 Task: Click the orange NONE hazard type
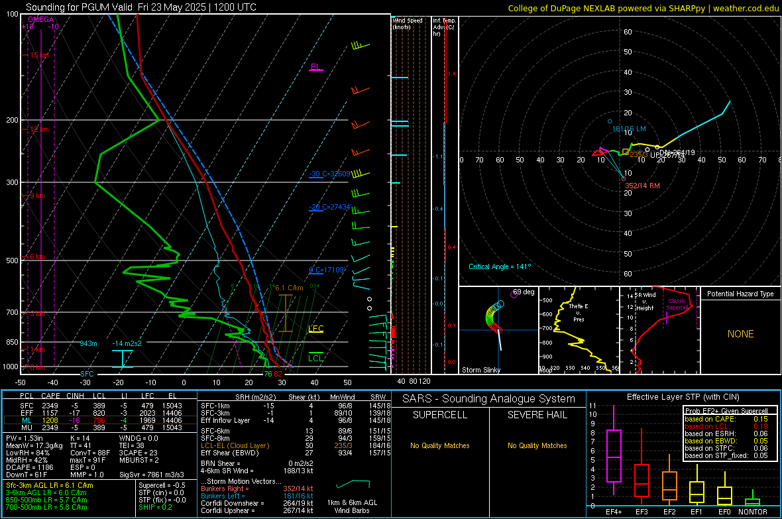pos(740,334)
